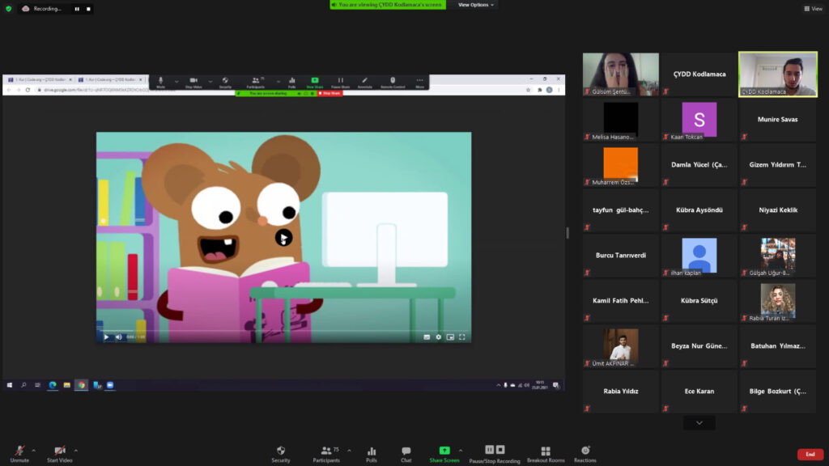Open the View layout menu at top right
The image size is (829, 466).
pos(813,9)
